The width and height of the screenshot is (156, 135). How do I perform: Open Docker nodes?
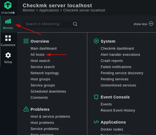point(112,129)
